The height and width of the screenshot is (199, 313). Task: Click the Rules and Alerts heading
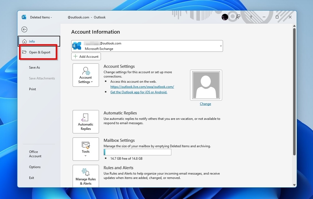pos(118,168)
